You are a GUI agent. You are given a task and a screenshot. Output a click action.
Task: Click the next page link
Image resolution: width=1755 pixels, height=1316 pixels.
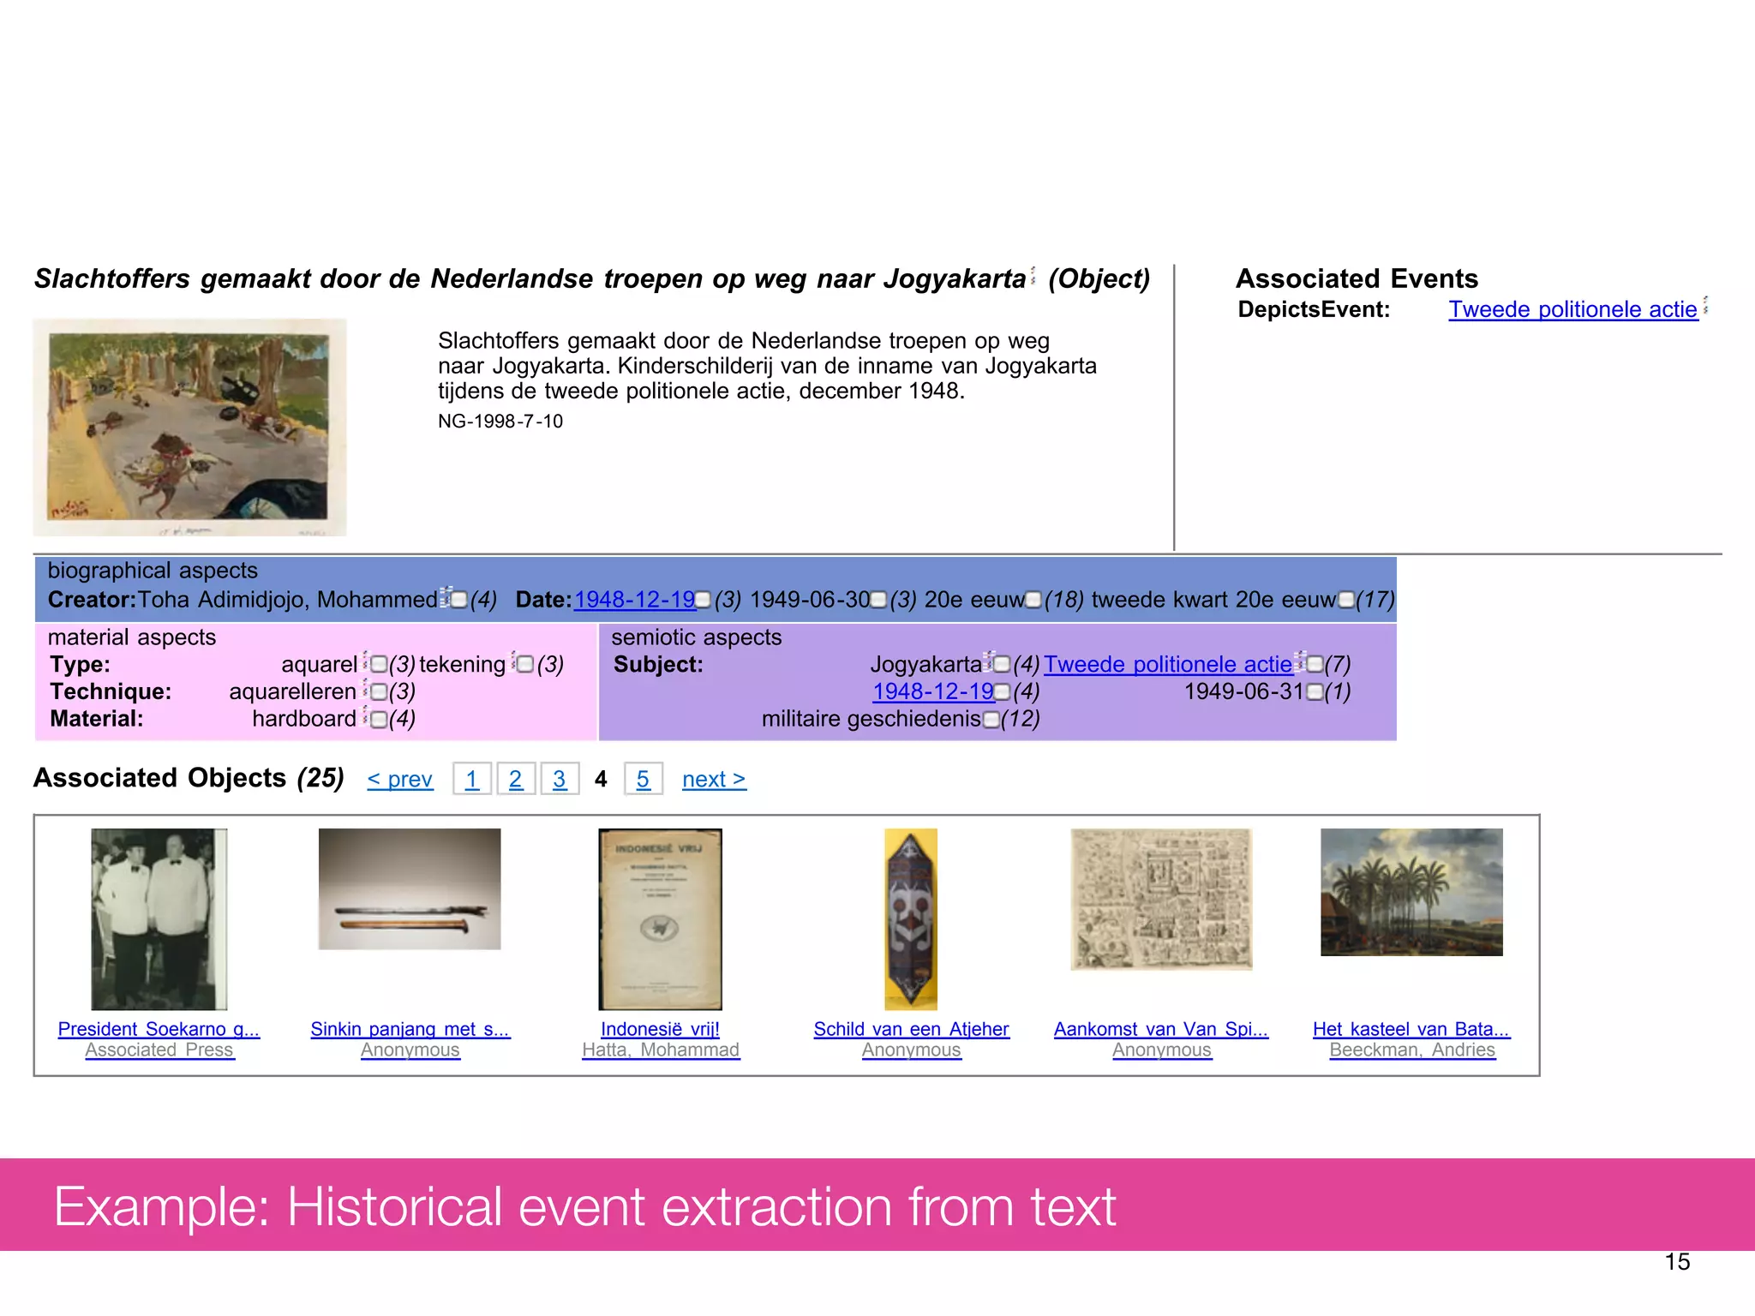[714, 780]
